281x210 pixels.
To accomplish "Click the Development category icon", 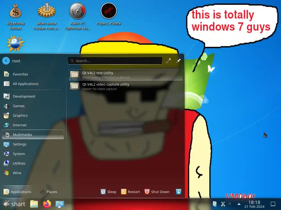I will point(7,96).
